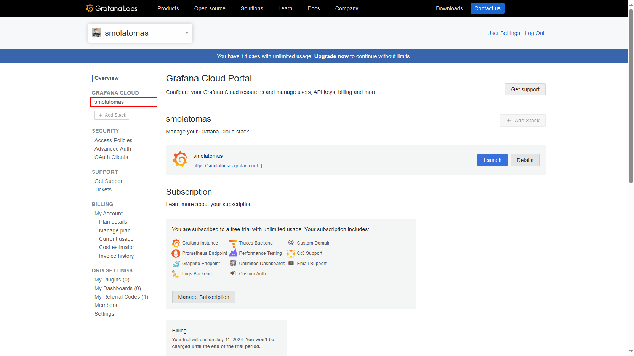Click the Log Out link
Screen dimensions: 634x356
click(535, 33)
